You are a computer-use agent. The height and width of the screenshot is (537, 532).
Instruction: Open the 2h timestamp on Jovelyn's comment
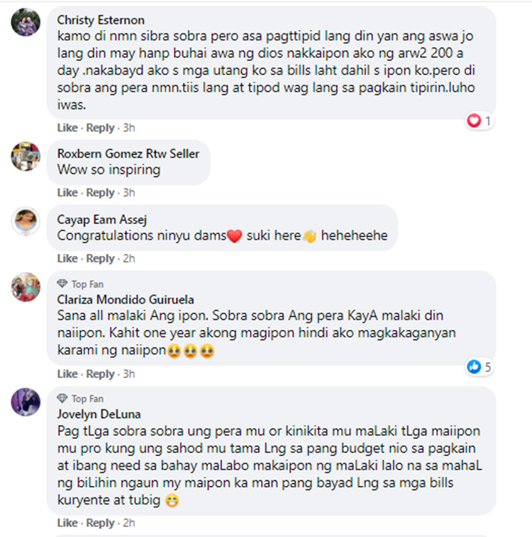tap(129, 523)
